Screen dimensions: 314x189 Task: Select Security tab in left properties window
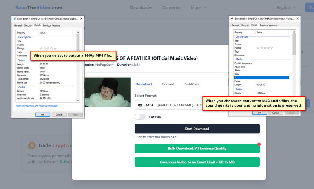coord(28,25)
